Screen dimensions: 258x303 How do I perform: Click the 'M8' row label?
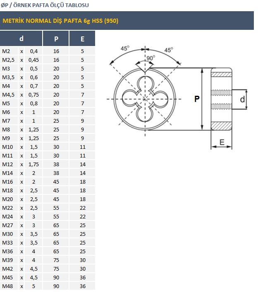pyautogui.click(x=6, y=129)
